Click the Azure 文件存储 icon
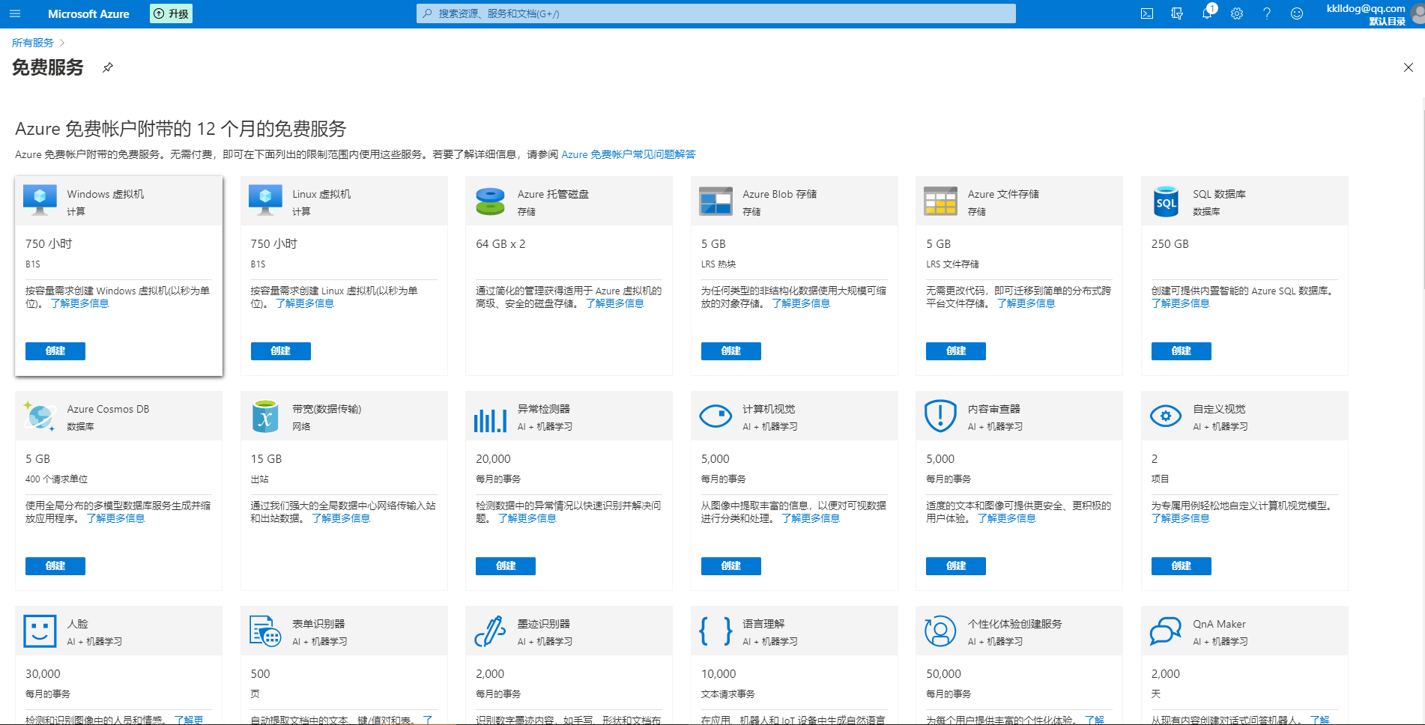This screenshot has height=725, width=1425. (941, 201)
